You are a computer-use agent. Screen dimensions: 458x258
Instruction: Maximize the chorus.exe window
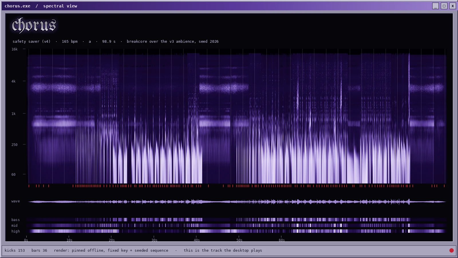(x=444, y=6)
